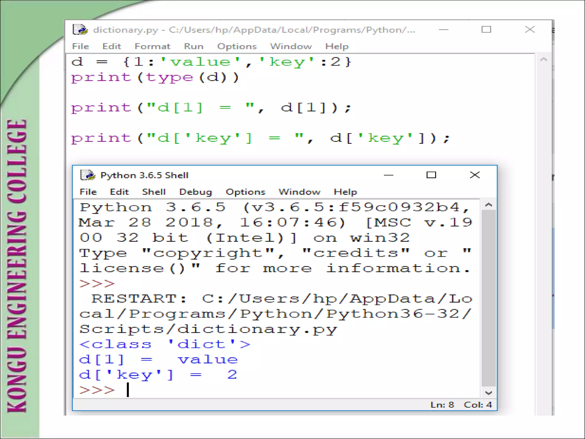Open the Shell menu in Python Shell
This screenshot has height=439, width=585.
pyautogui.click(x=154, y=192)
